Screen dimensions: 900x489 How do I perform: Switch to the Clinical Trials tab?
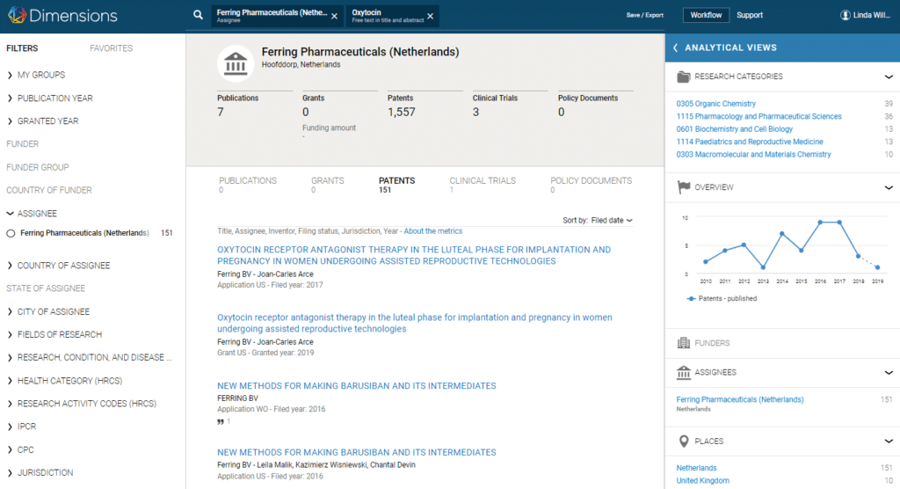[483, 181]
